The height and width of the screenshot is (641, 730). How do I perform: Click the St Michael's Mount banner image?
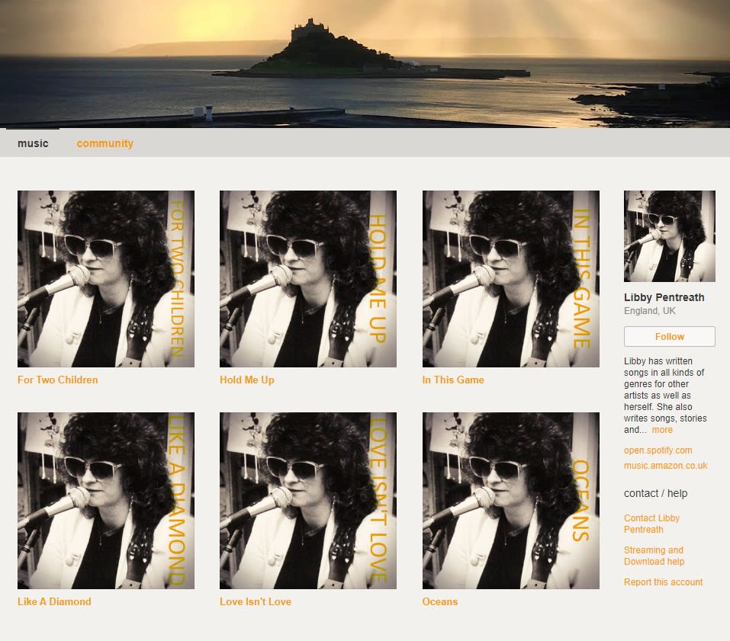(x=365, y=63)
